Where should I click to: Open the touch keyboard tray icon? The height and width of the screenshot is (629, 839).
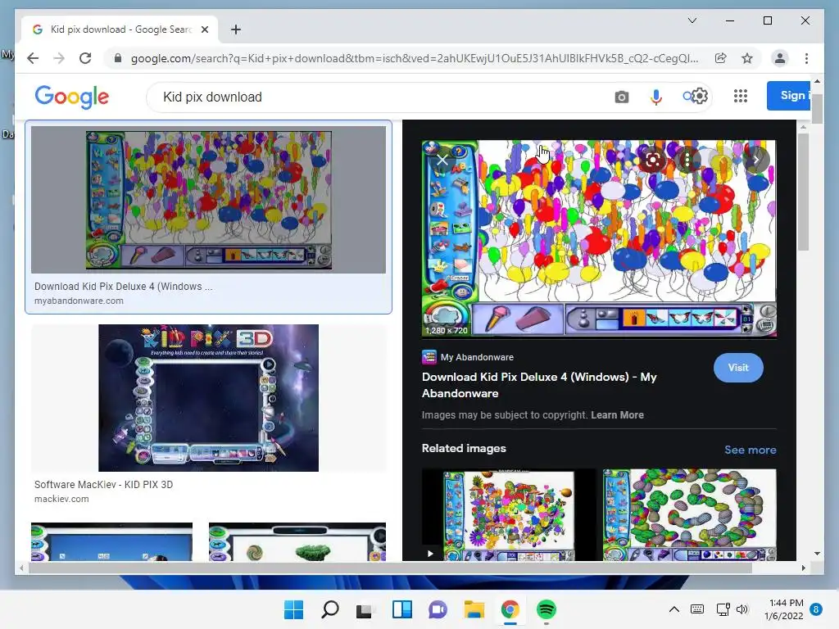[697, 609]
